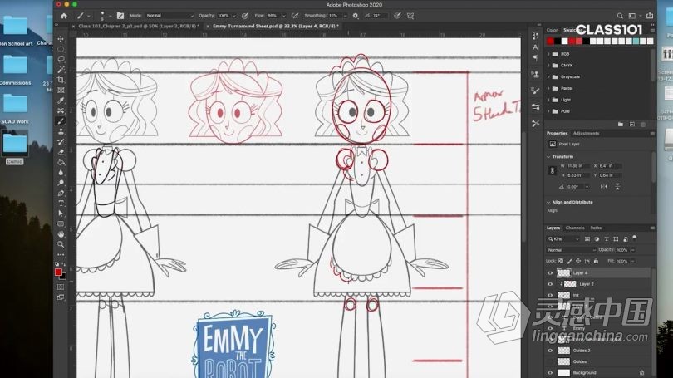This screenshot has width=673, height=378.
Task: Open the layer Kind filter dropdown
Action: [x=563, y=239]
